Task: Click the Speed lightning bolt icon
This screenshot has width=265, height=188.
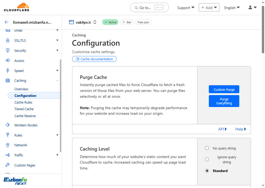Action: (x=8, y=70)
